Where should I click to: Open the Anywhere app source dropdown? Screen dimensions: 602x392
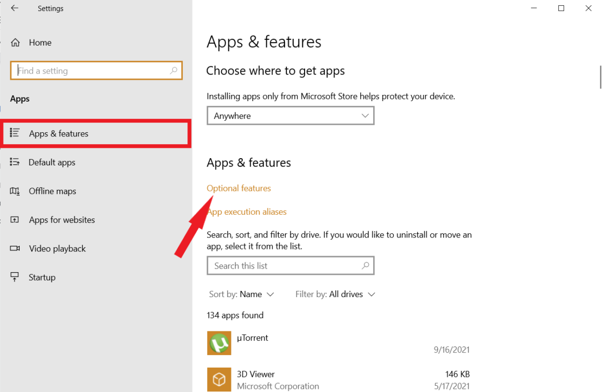click(290, 116)
